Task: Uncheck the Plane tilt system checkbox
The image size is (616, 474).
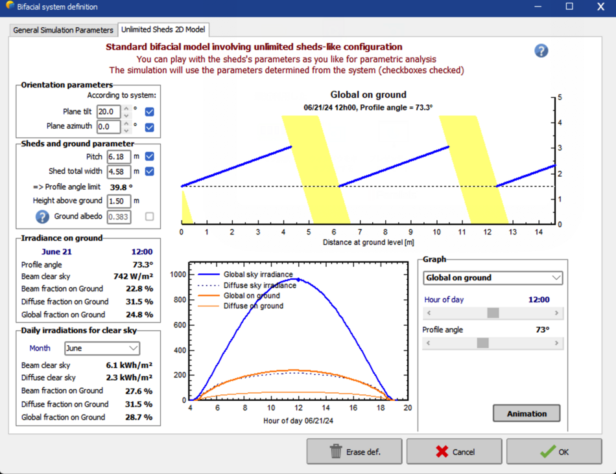Action: [150, 111]
